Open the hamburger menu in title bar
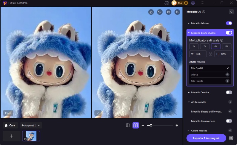 (x=203, y=3)
